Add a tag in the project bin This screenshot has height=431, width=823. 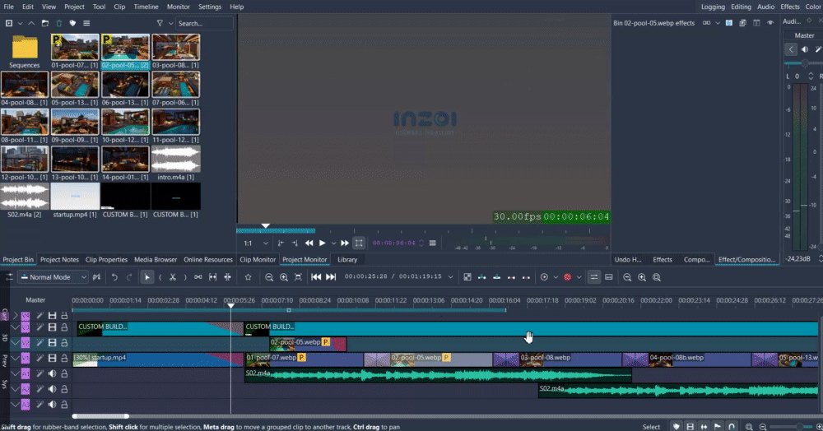[x=72, y=23]
